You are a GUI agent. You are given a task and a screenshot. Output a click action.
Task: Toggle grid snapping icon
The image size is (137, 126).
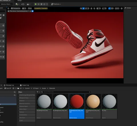click(x=97, y=8)
